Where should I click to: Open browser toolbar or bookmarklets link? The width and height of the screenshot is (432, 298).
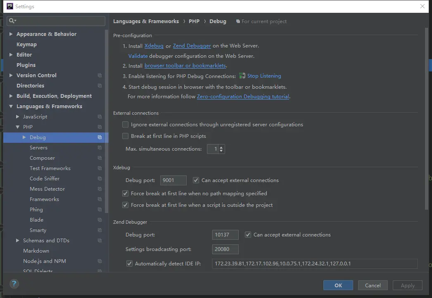185,66
